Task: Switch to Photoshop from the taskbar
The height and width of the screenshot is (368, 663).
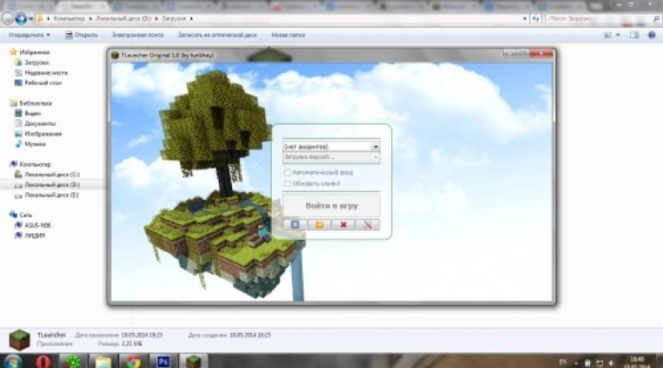Action: coord(164,361)
